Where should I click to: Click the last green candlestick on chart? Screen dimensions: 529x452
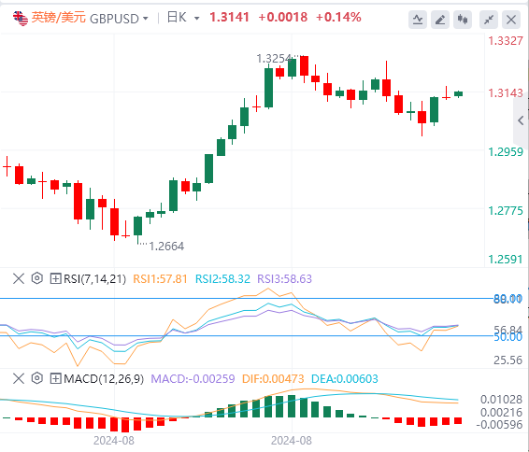458,93
